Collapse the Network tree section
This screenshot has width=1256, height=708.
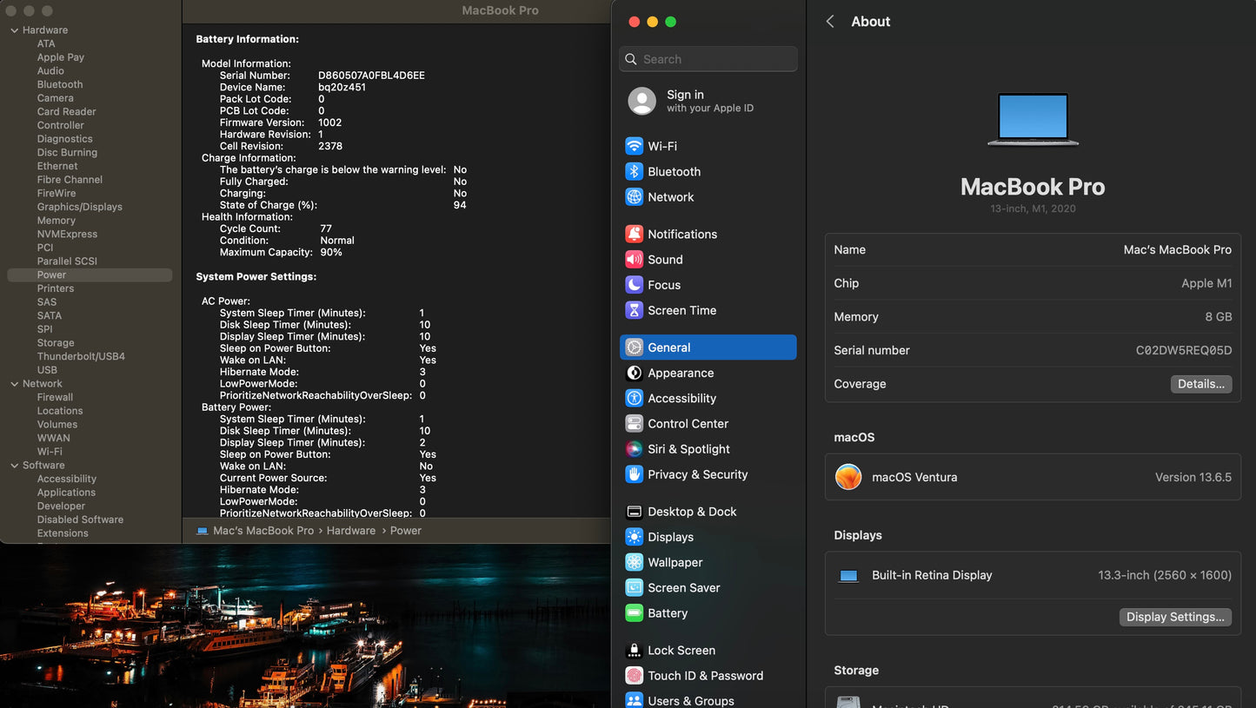(15, 384)
